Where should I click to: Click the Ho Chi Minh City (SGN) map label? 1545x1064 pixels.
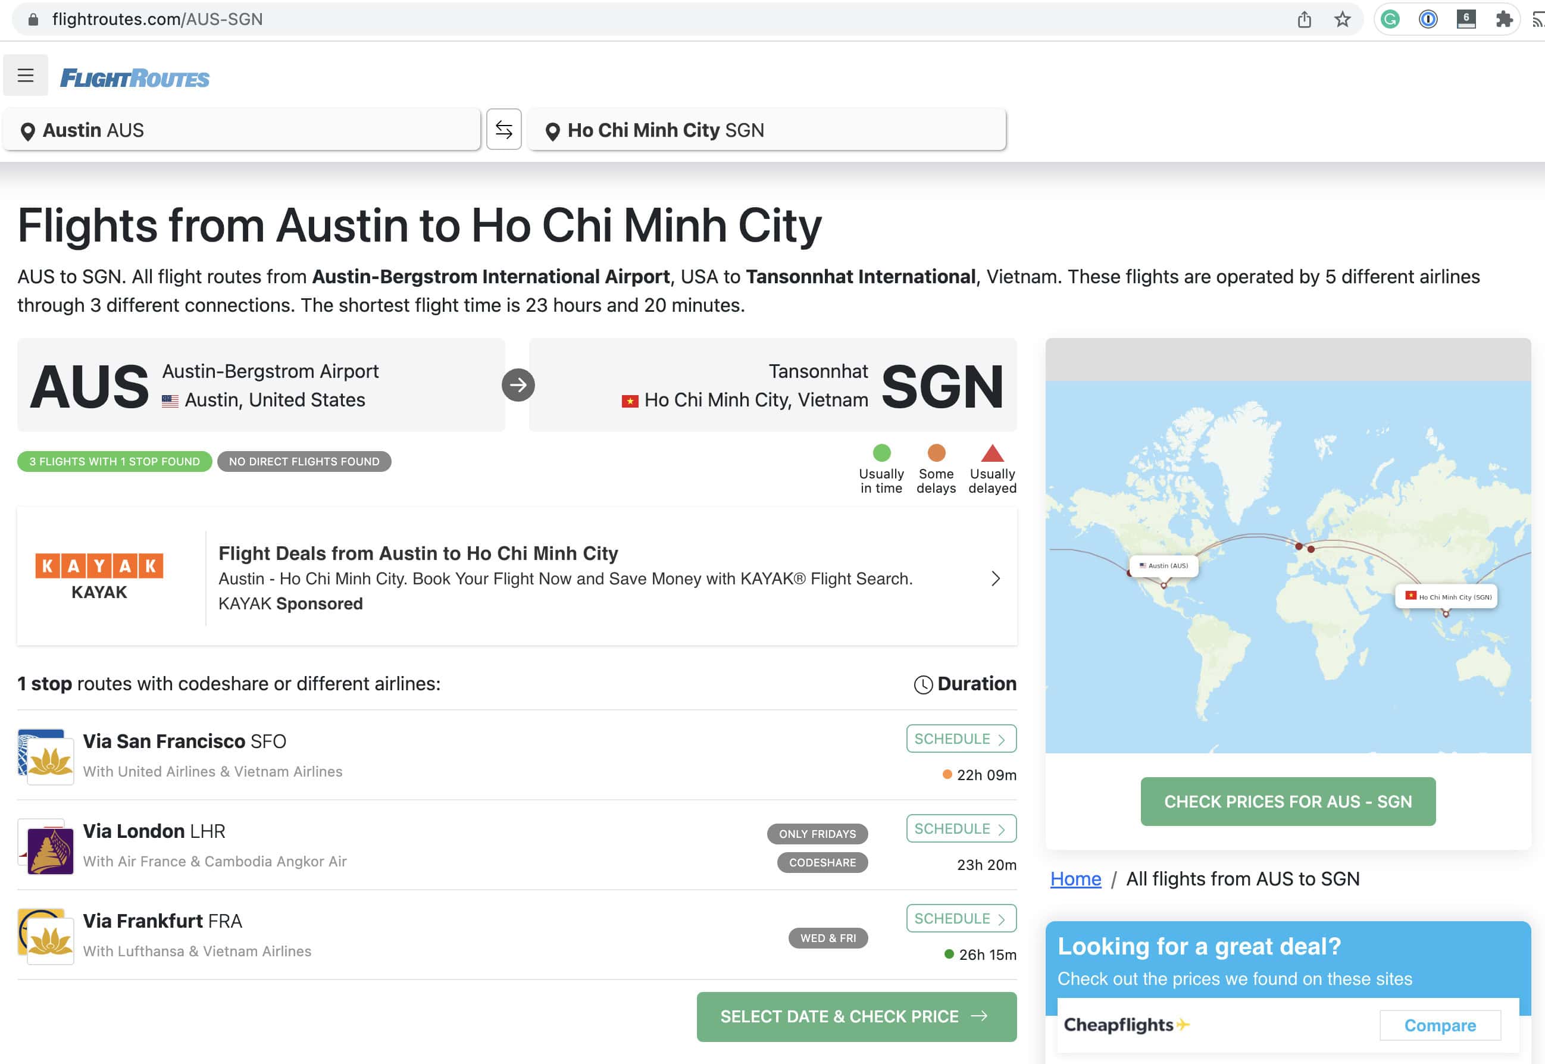point(1446,597)
